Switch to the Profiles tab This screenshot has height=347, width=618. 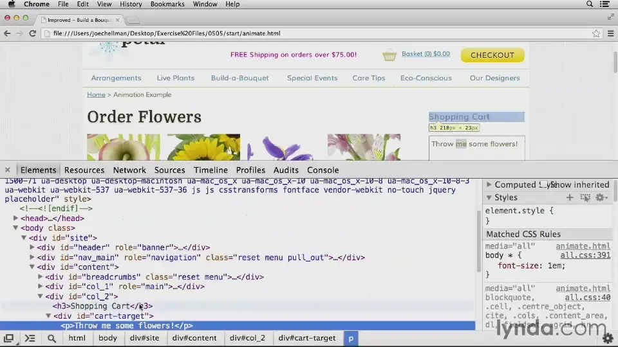pos(250,170)
